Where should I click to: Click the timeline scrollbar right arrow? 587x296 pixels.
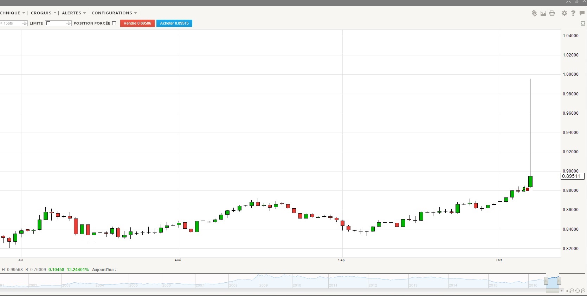(562, 291)
